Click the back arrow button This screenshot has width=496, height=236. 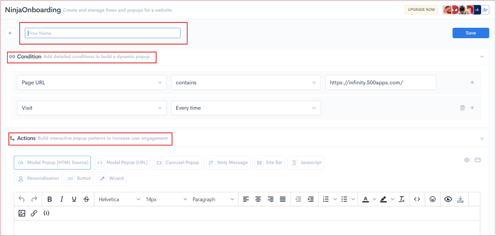[x=10, y=33]
